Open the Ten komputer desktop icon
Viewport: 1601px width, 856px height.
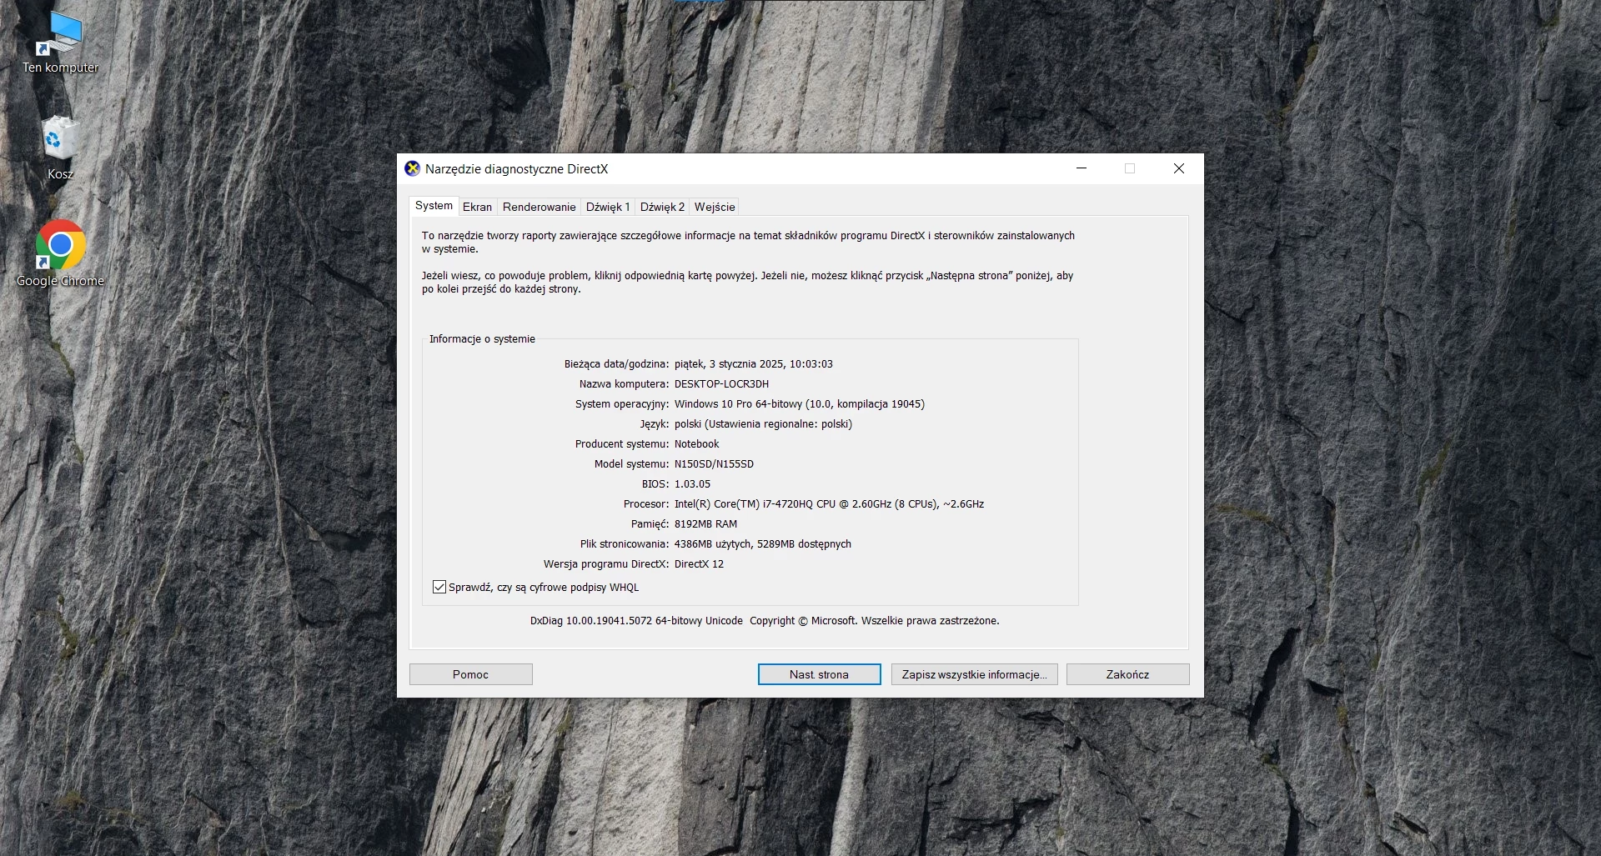(x=60, y=42)
